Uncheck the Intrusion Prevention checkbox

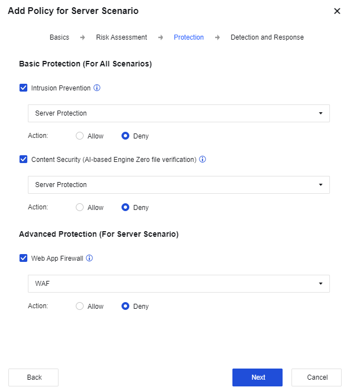point(23,88)
